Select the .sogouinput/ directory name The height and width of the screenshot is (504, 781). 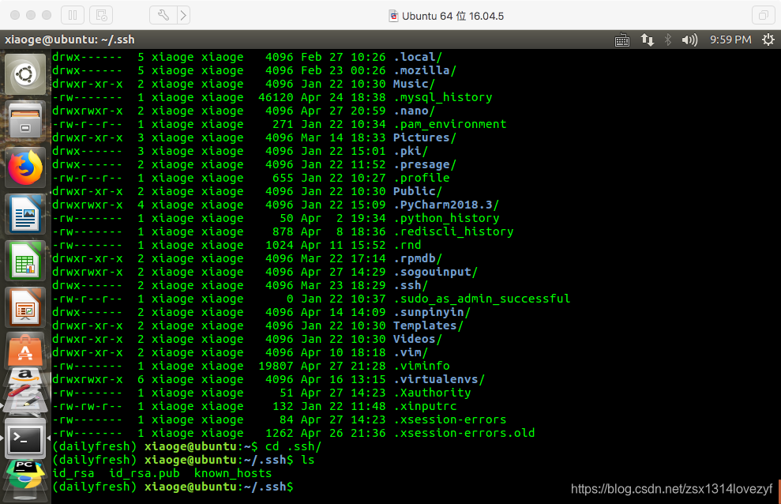[435, 272]
